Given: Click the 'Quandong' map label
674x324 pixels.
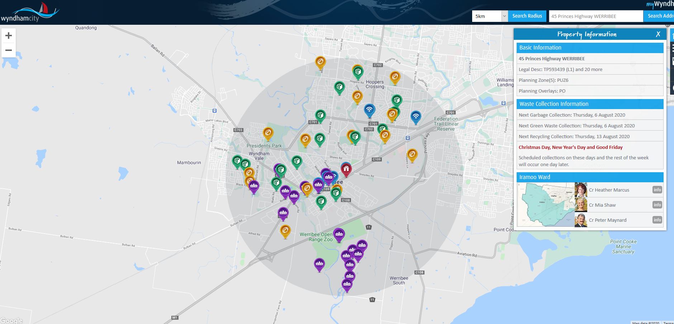Looking at the screenshot, I should tap(86, 28).
